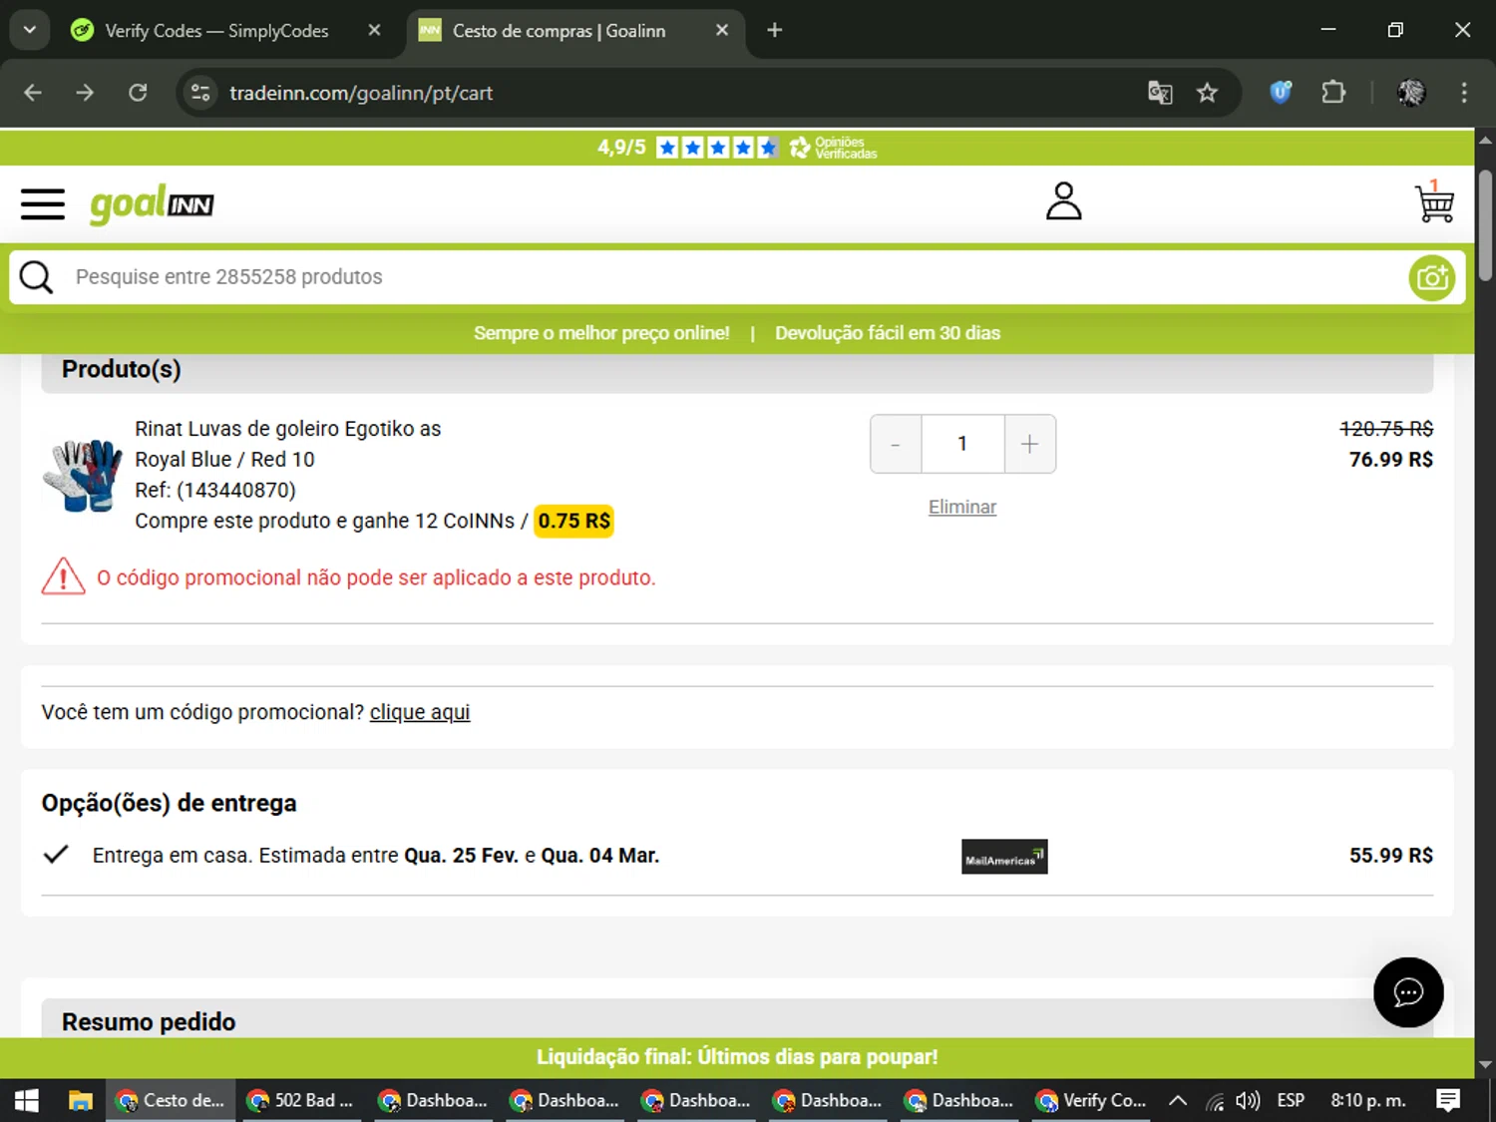Click the goalkeeper gloves thumbnail
Screen dimensions: 1496x1122
coord(82,475)
